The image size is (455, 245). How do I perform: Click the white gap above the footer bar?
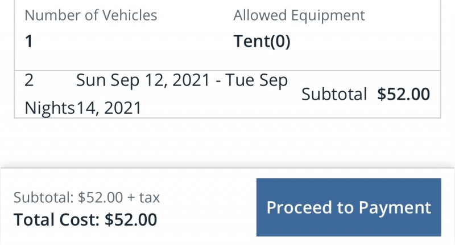point(227,142)
